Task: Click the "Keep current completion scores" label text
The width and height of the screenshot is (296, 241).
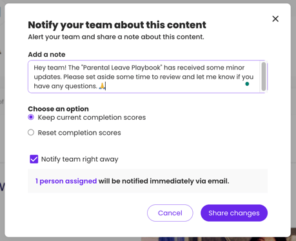Action: pyautogui.click(x=92, y=117)
